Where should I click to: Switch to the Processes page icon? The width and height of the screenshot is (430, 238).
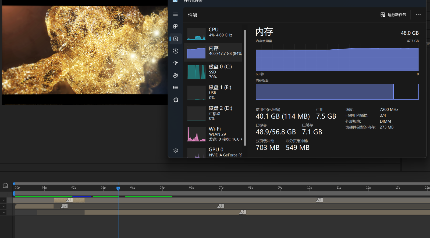tap(176, 27)
